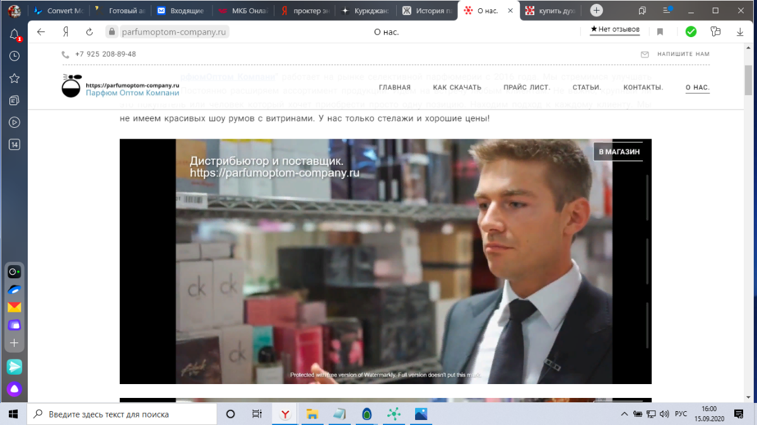Open downloads arrow in browser toolbar
Image resolution: width=757 pixels, height=425 pixels.
point(740,31)
